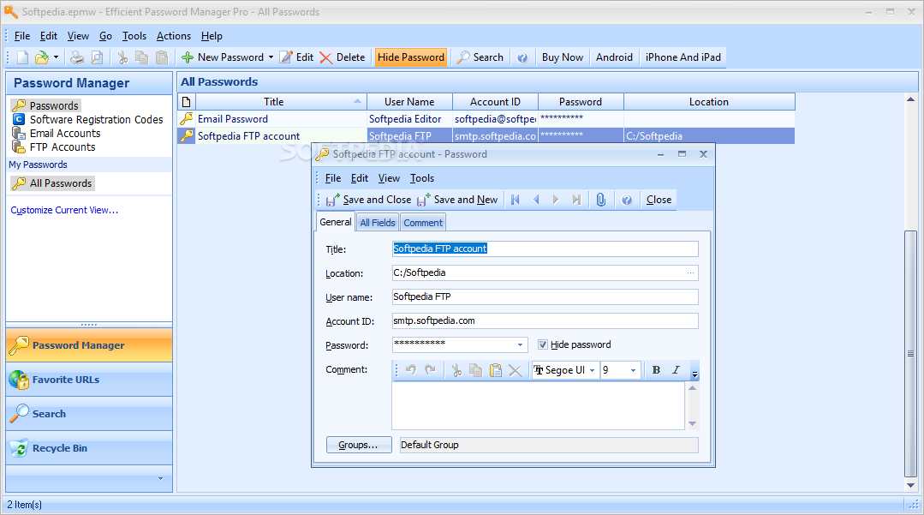Click help icon in Password dialog toolbar
Screen dimensions: 924x515
627,200
